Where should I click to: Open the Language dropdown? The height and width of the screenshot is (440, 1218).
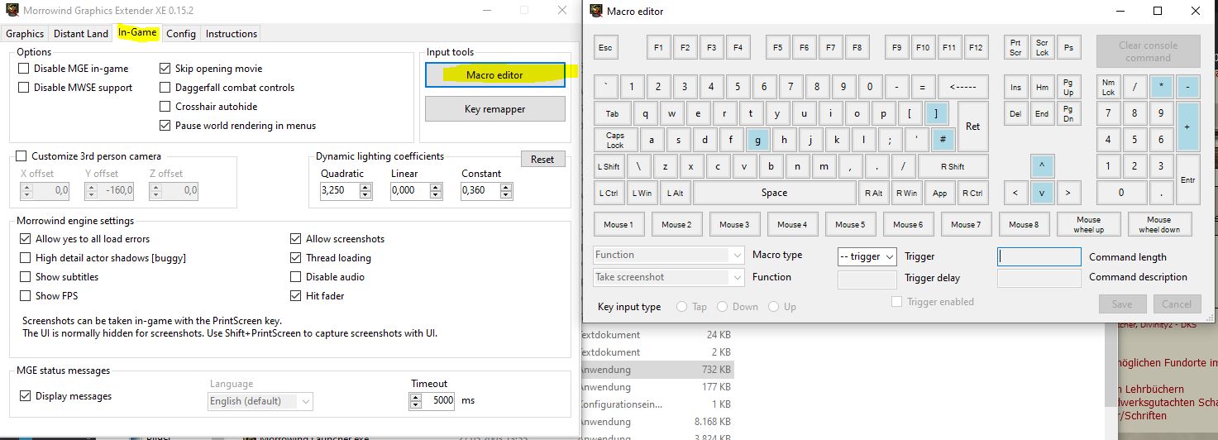[x=260, y=401]
